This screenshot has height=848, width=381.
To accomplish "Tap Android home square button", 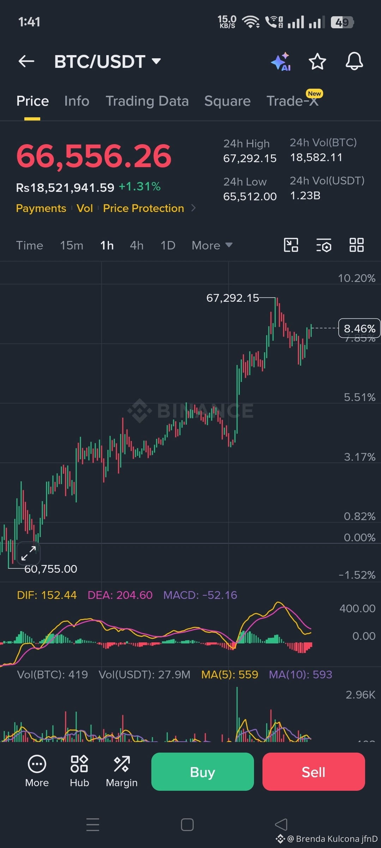I will [187, 825].
